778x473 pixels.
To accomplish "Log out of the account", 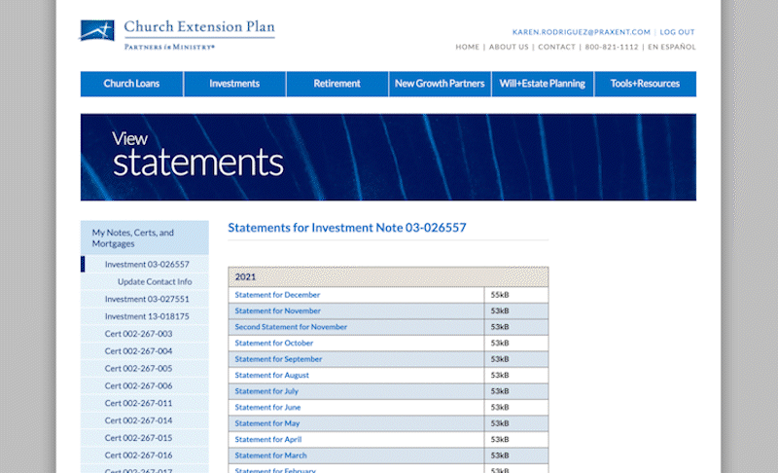I will click(x=677, y=32).
